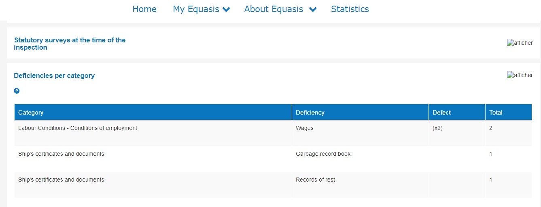Screen dimensions: 541x207
Task: Click the Total column header
Action: [x=496, y=113]
